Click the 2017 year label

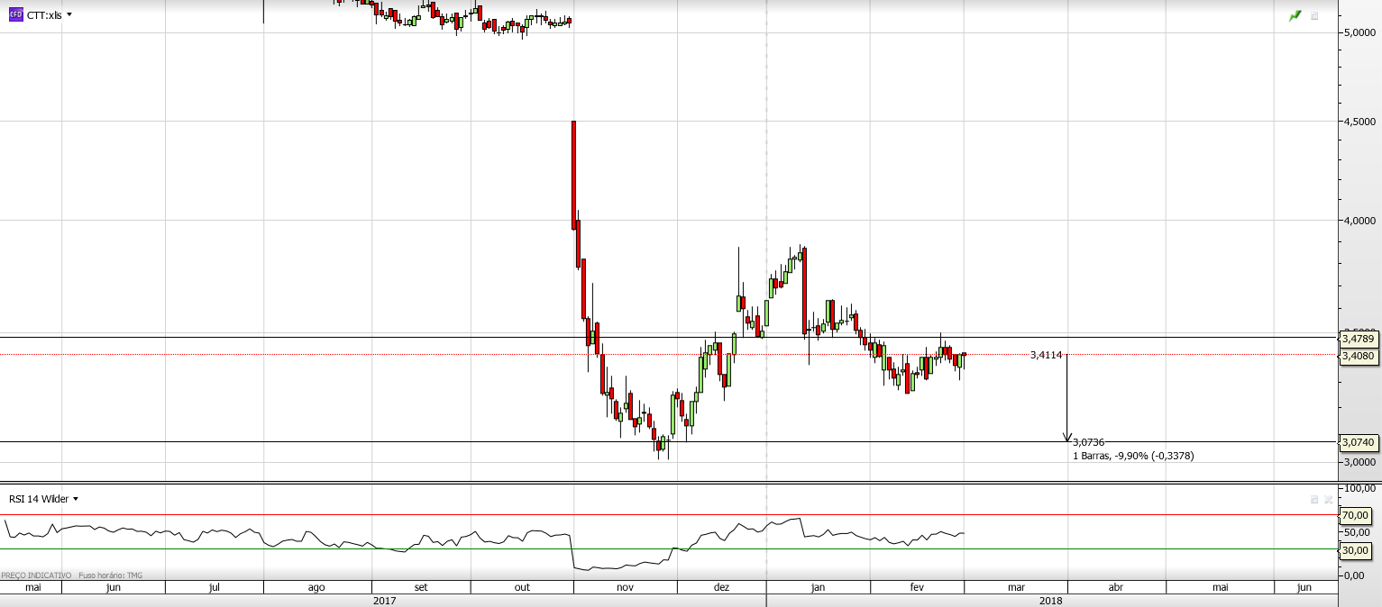point(384,600)
